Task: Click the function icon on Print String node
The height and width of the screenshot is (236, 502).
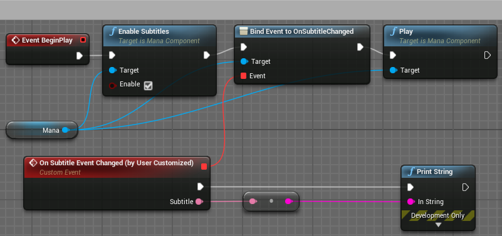Action: 411,172
